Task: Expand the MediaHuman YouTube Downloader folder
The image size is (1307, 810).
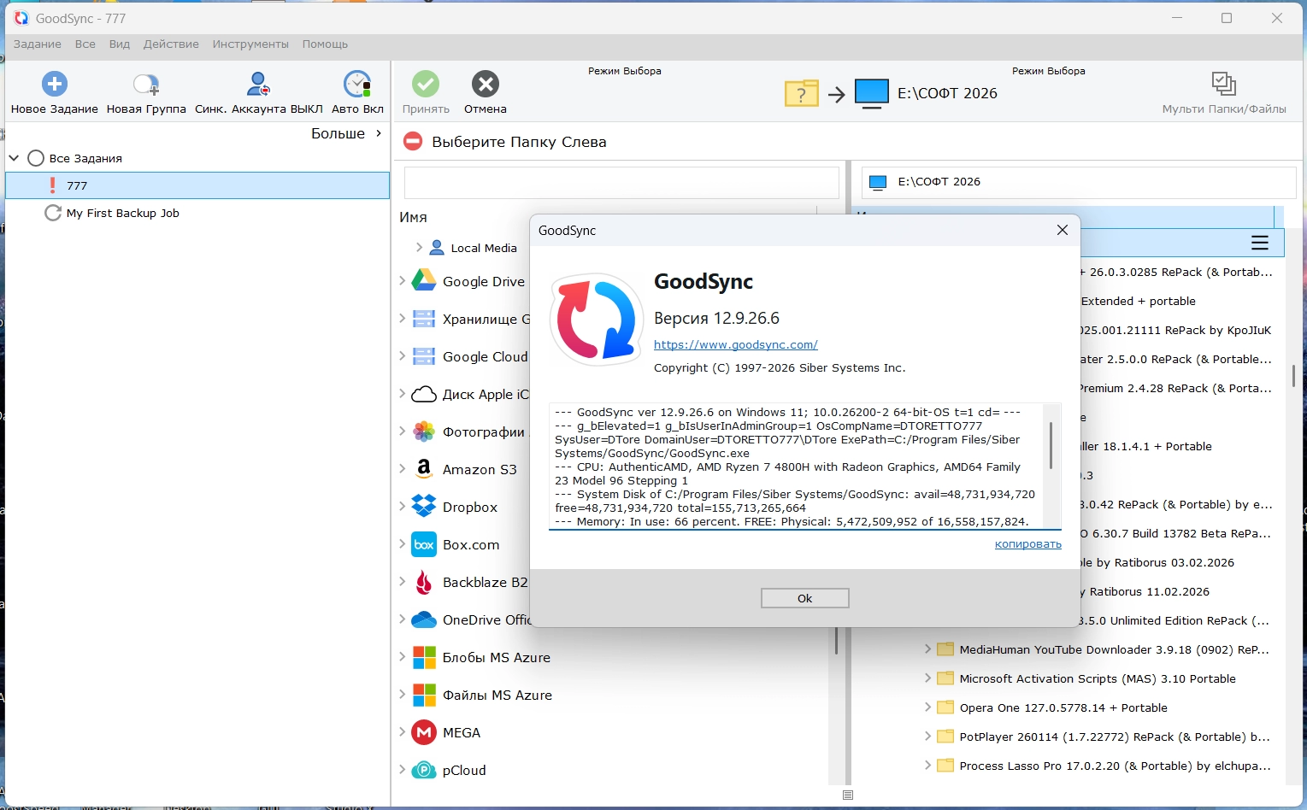Action: (927, 649)
